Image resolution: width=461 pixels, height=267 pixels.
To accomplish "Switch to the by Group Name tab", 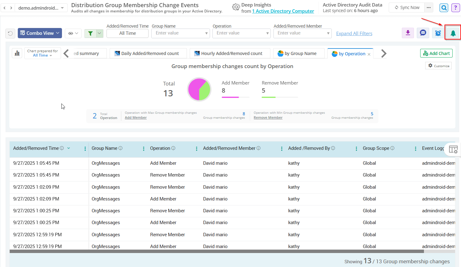I will [297, 53].
